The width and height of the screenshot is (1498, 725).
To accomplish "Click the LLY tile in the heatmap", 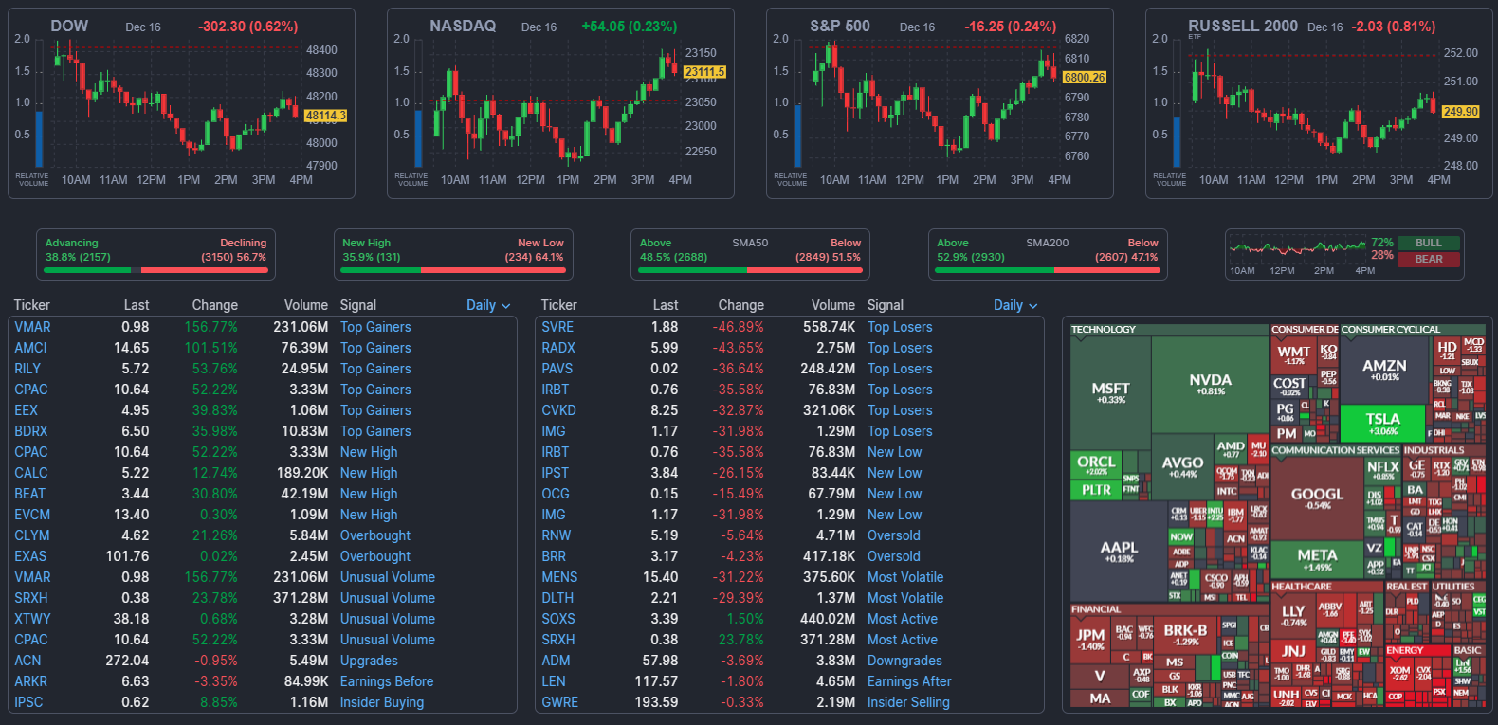I will [1293, 616].
